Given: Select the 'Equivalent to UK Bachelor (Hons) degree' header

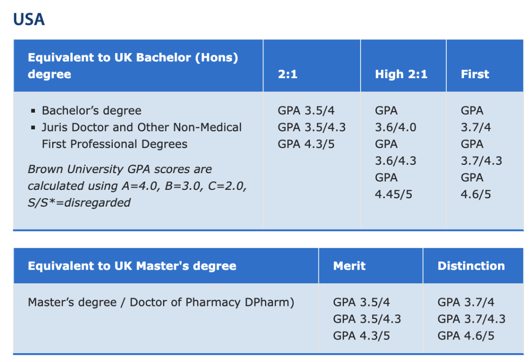Looking at the screenshot, I should tap(133, 66).
